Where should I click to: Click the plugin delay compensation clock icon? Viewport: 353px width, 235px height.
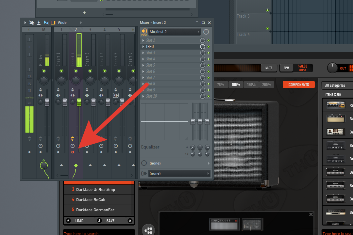(x=206, y=32)
